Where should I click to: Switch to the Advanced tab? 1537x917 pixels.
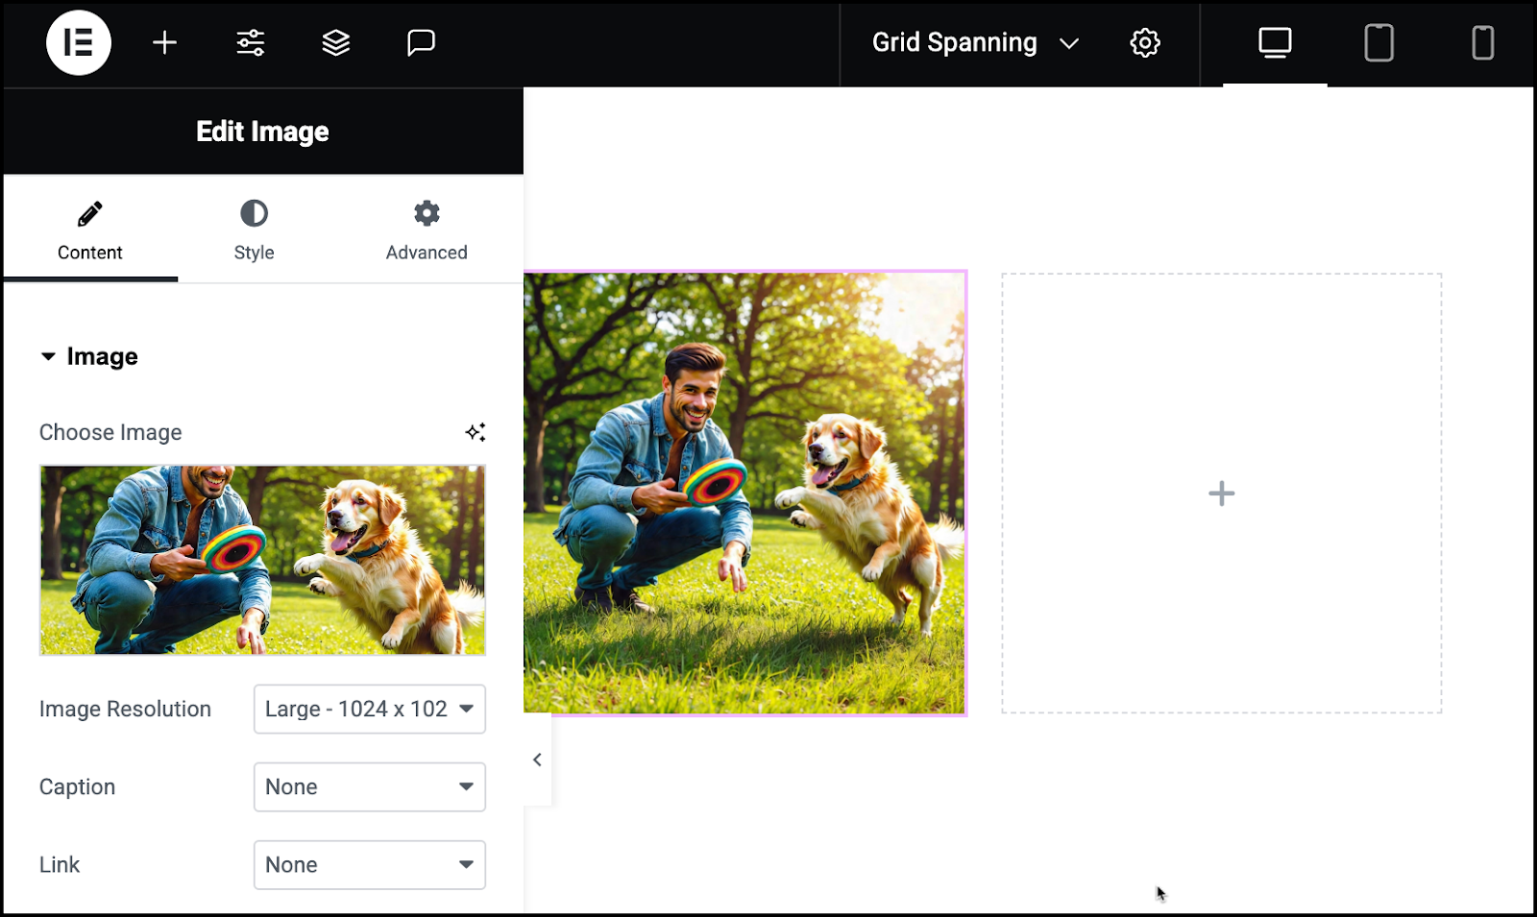427,230
